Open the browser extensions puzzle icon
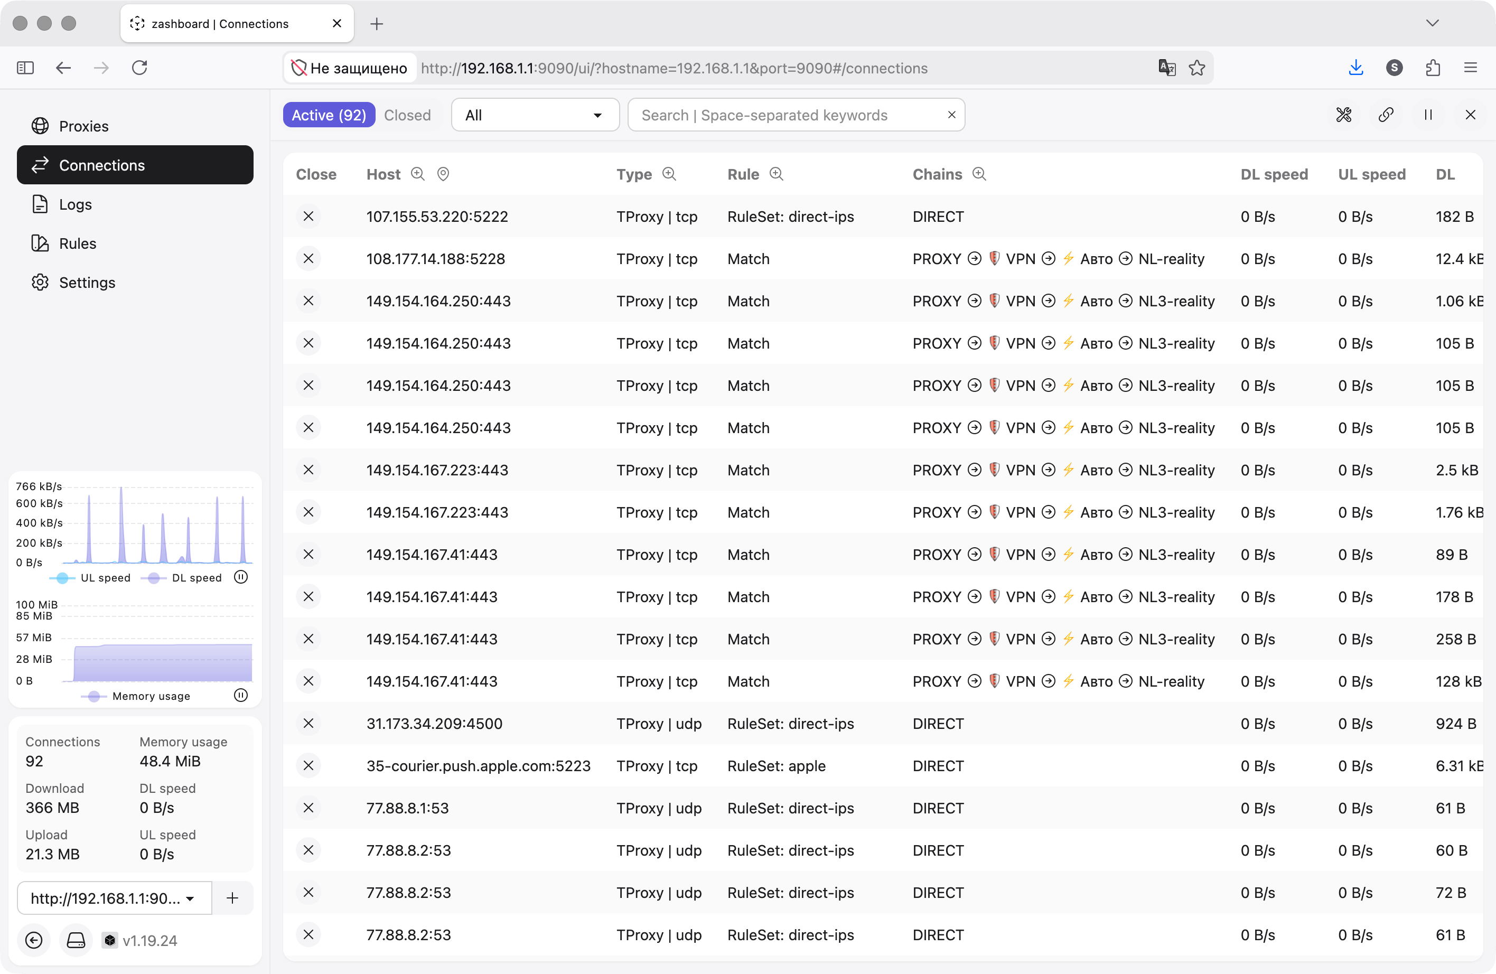 [x=1433, y=68]
